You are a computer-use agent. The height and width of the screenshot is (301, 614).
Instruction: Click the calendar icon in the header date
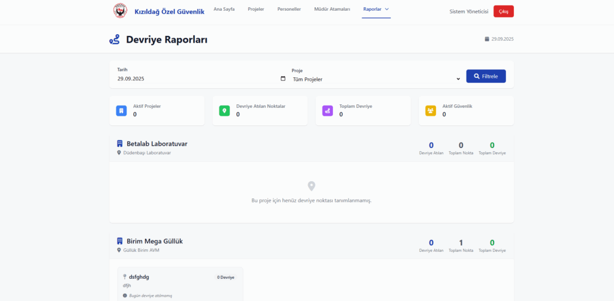point(487,39)
